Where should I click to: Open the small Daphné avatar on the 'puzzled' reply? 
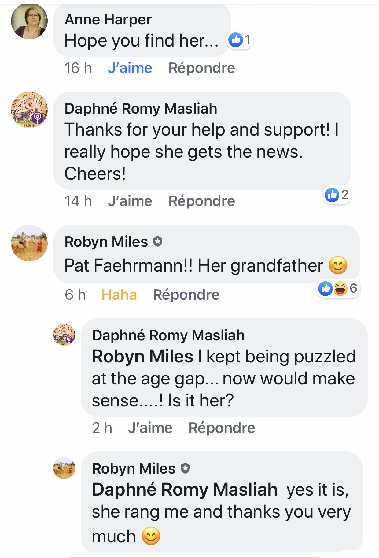coord(64,335)
